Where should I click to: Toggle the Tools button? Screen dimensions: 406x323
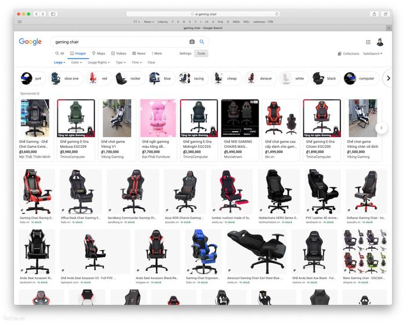point(201,53)
